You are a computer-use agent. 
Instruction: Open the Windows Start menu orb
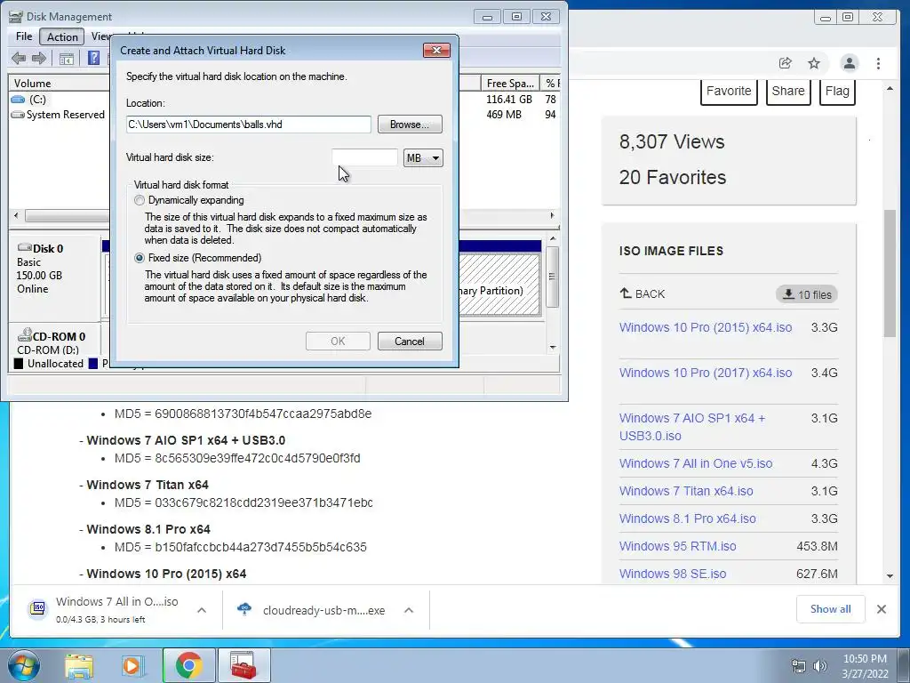tap(23, 665)
